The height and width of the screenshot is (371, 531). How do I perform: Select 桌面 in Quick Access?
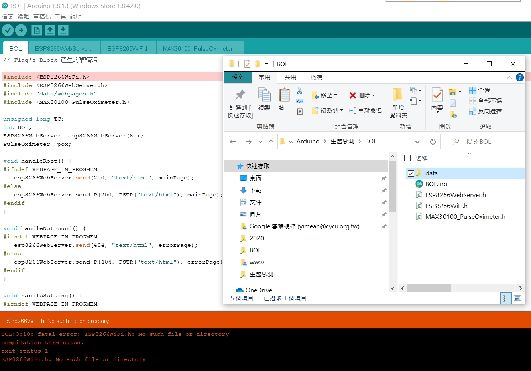tap(255, 178)
